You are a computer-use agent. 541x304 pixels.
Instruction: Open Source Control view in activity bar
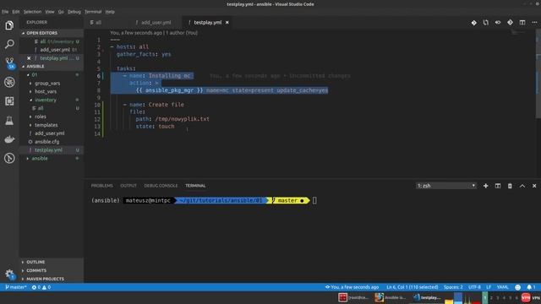[9, 63]
